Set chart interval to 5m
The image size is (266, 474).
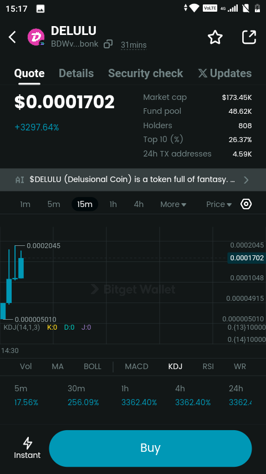click(54, 204)
